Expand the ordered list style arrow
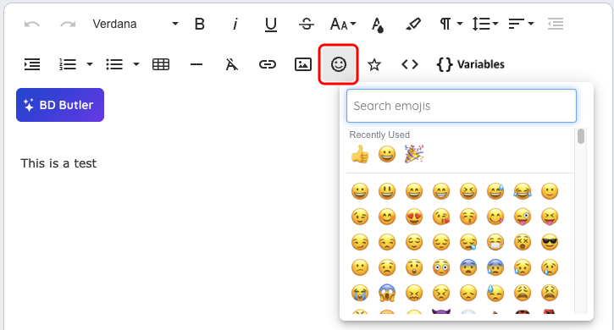Image resolution: width=614 pixels, height=330 pixels. [90, 64]
